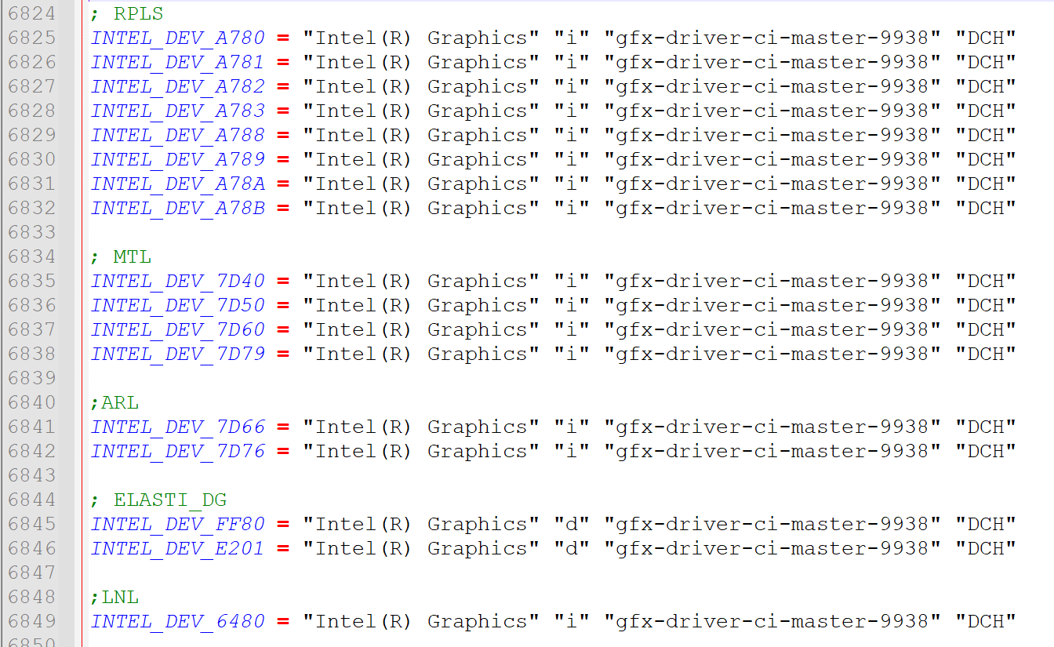Click "gfx-driver-ci-master-9938" on the INTEL_DEV_7D50 line
The image size is (1054, 647).
[x=772, y=305]
